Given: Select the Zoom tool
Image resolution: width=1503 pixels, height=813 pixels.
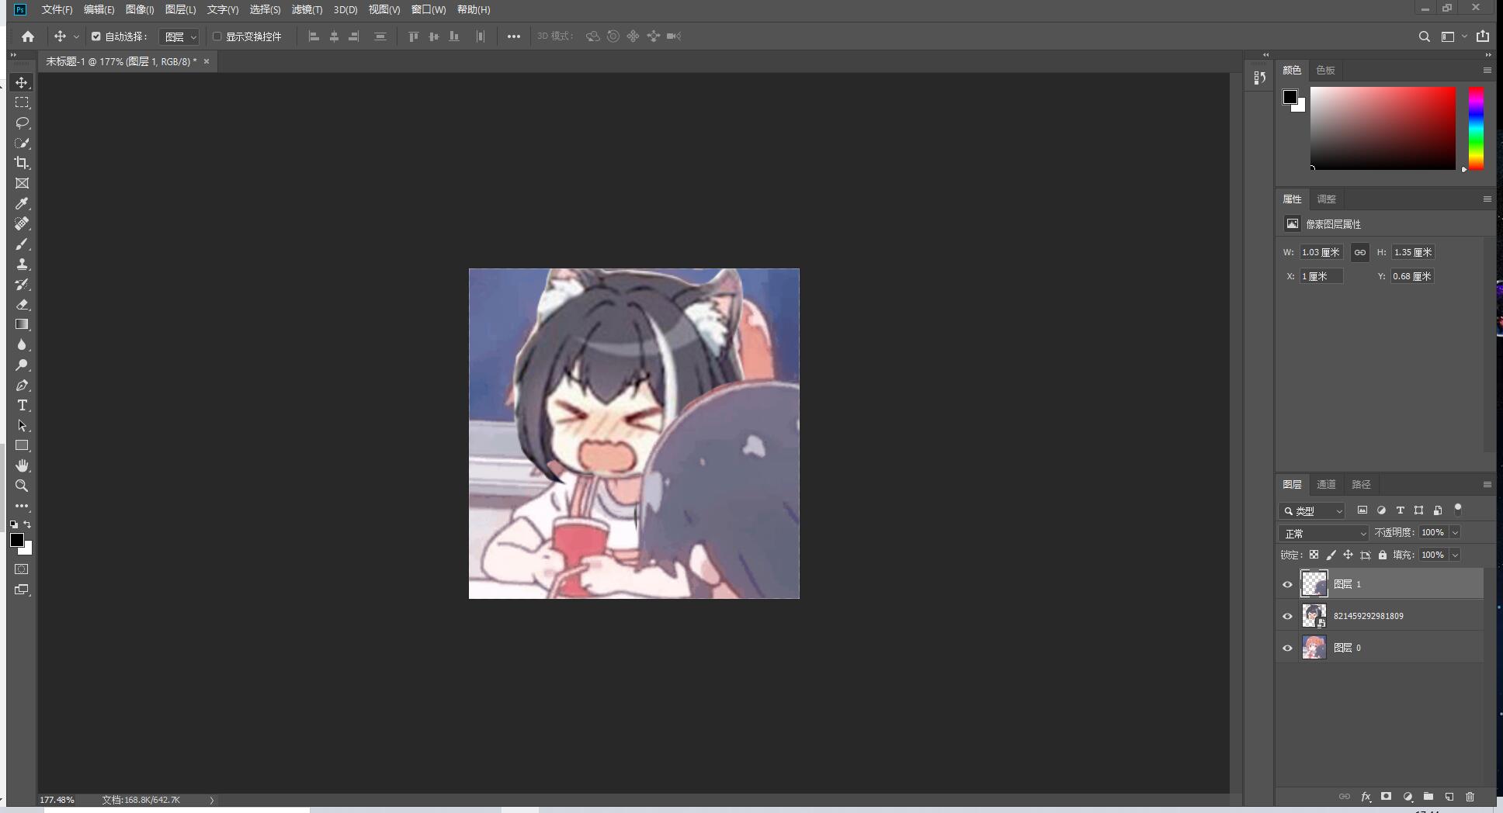Looking at the screenshot, I should click(x=22, y=486).
